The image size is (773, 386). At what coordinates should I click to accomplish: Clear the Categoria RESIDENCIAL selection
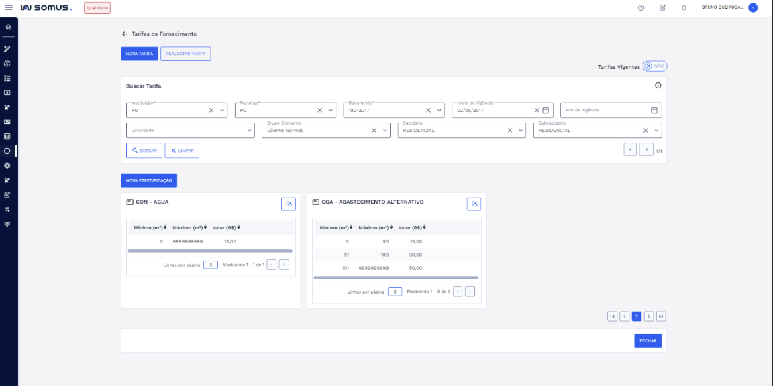coord(509,131)
